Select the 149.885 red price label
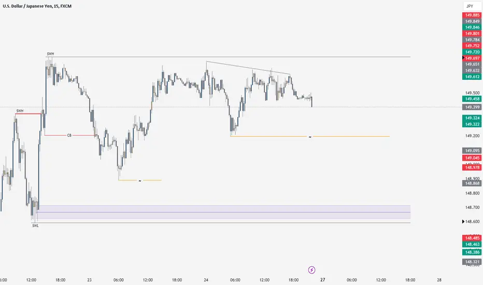This screenshot has height=285, width=483. pos(472,15)
